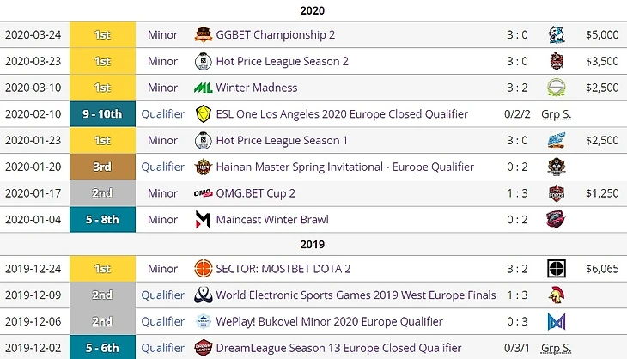Click opponent team logo in OMG.BET Cup row
The width and height of the screenshot is (627, 359).
point(557,193)
